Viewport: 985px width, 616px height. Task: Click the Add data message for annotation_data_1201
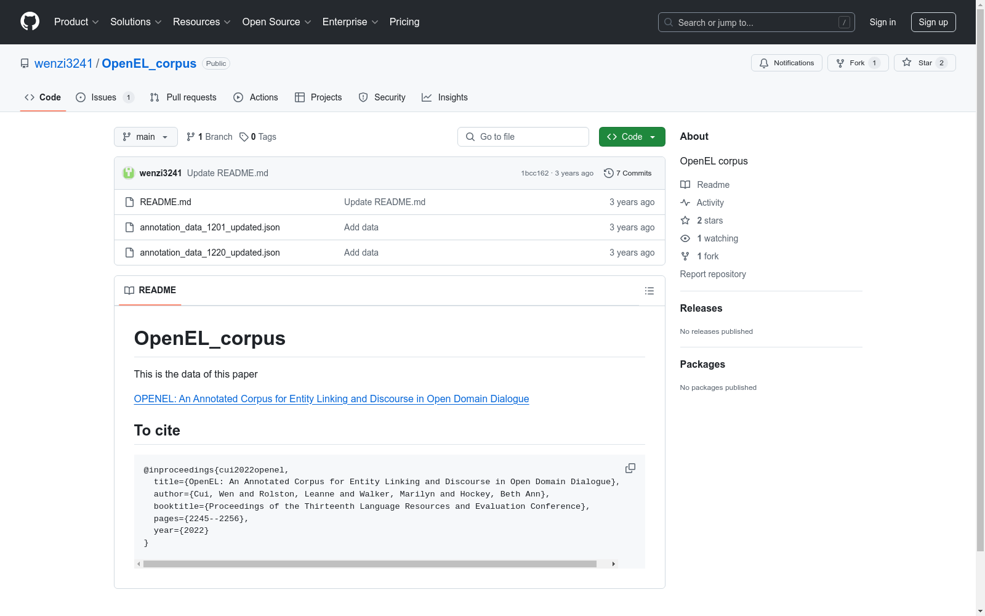point(361,227)
